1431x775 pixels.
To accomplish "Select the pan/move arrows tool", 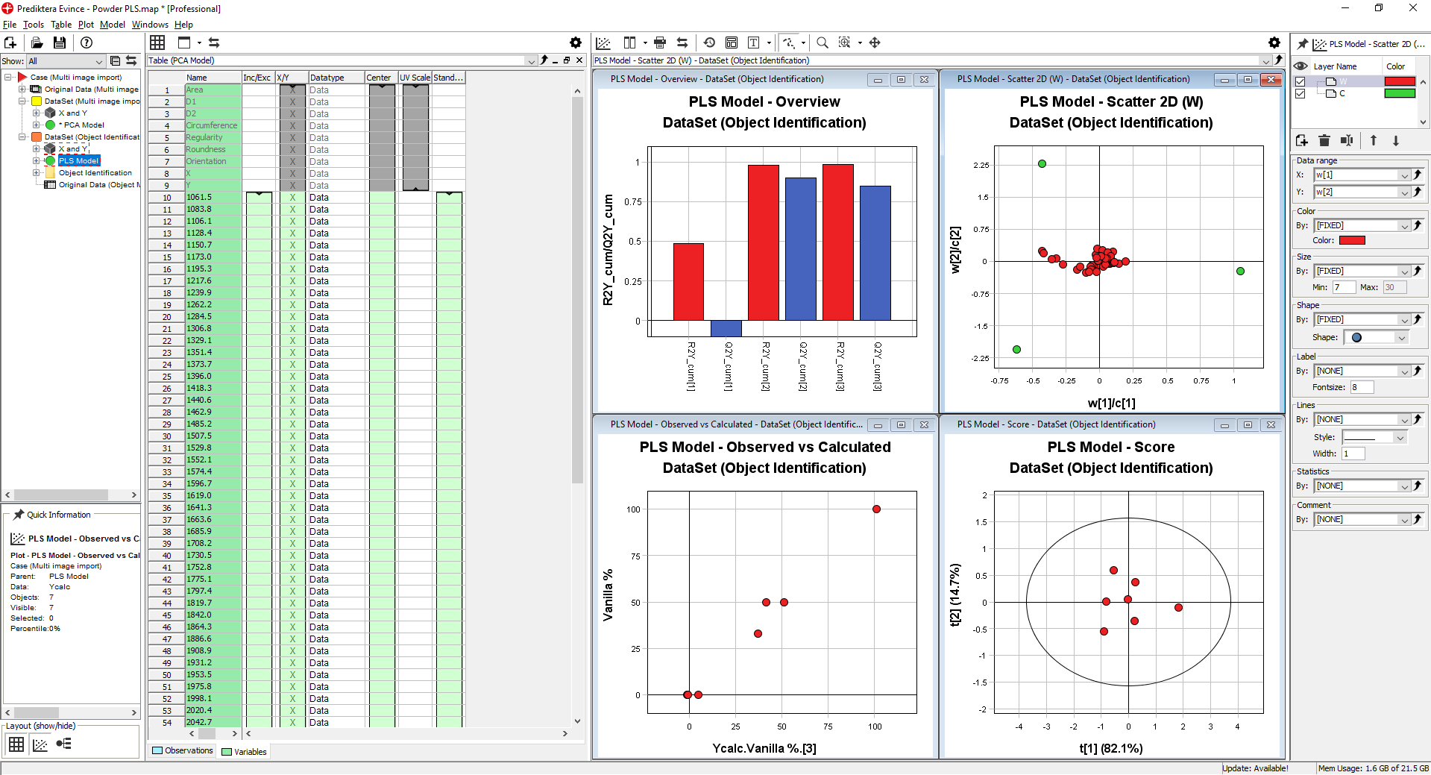I will pyautogui.click(x=875, y=43).
